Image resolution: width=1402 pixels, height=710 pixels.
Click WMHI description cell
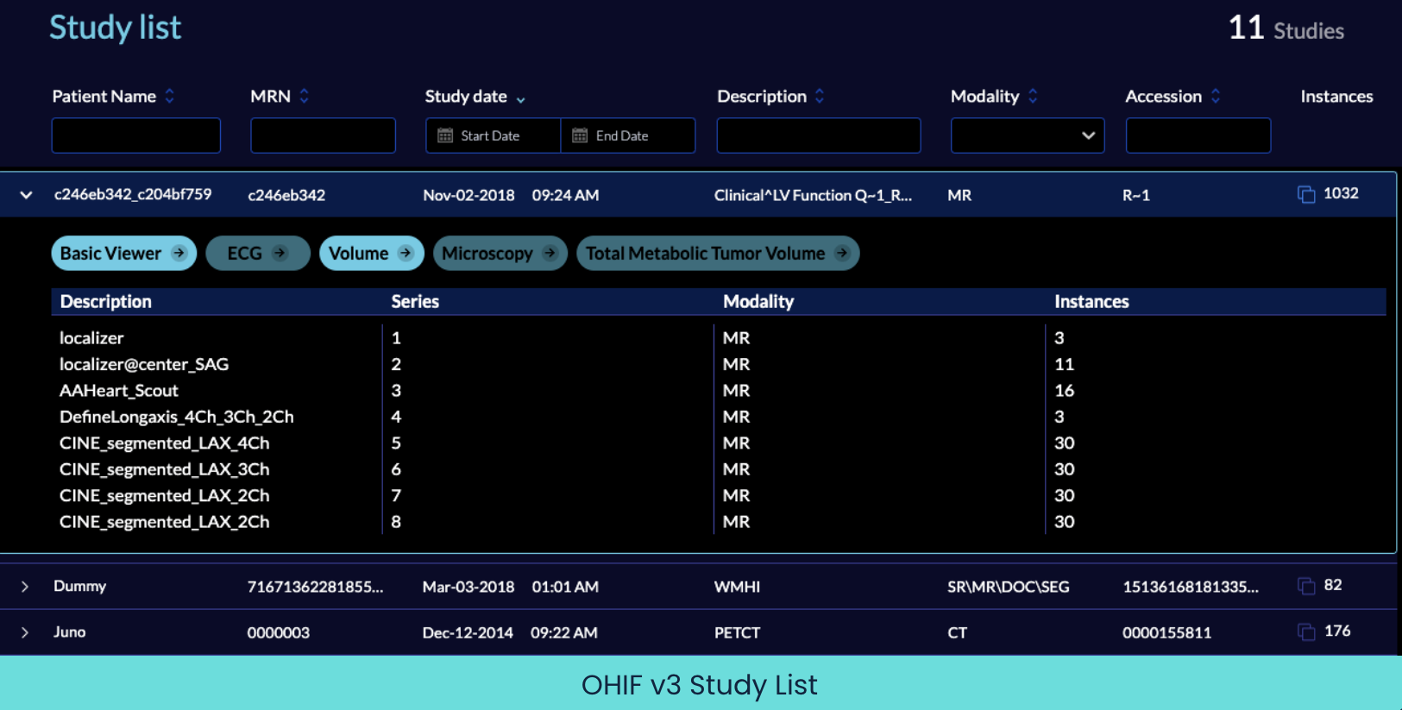coord(737,587)
